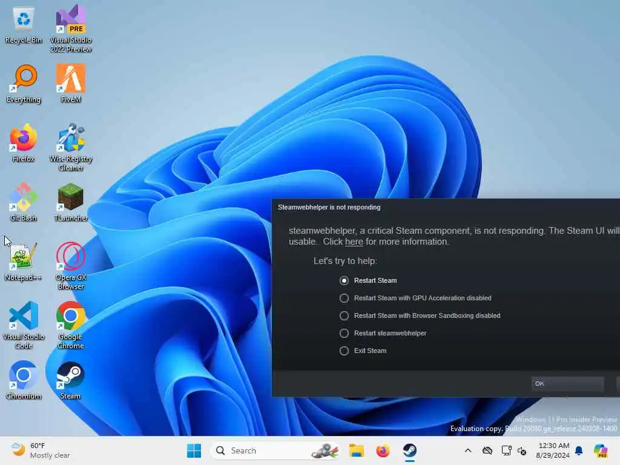Open the Everything search shortcut

[24, 84]
